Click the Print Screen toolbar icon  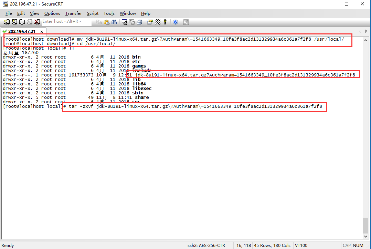[125, 22]
